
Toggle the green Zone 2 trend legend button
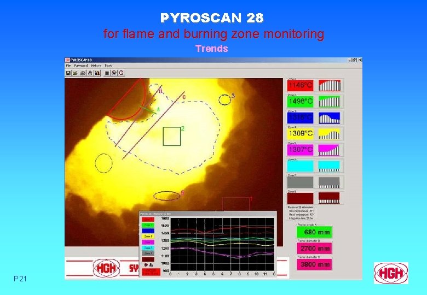pos(148,225)
